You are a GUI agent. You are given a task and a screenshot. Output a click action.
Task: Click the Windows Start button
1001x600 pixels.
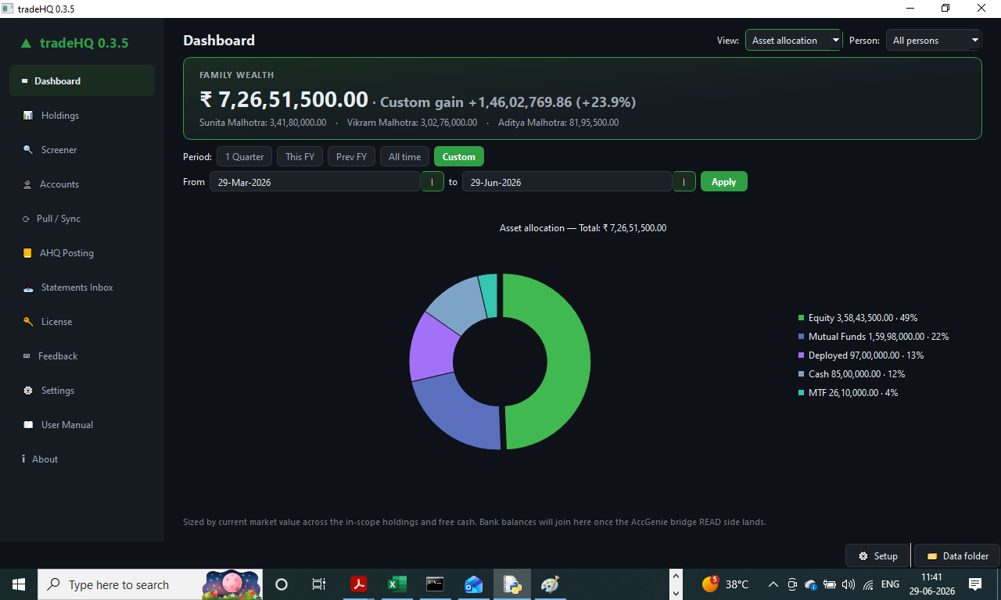(19, 584)
